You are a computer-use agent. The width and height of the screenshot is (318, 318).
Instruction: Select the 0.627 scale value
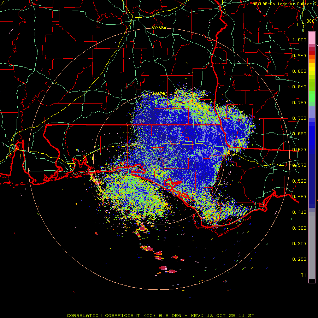click(299, 150)
